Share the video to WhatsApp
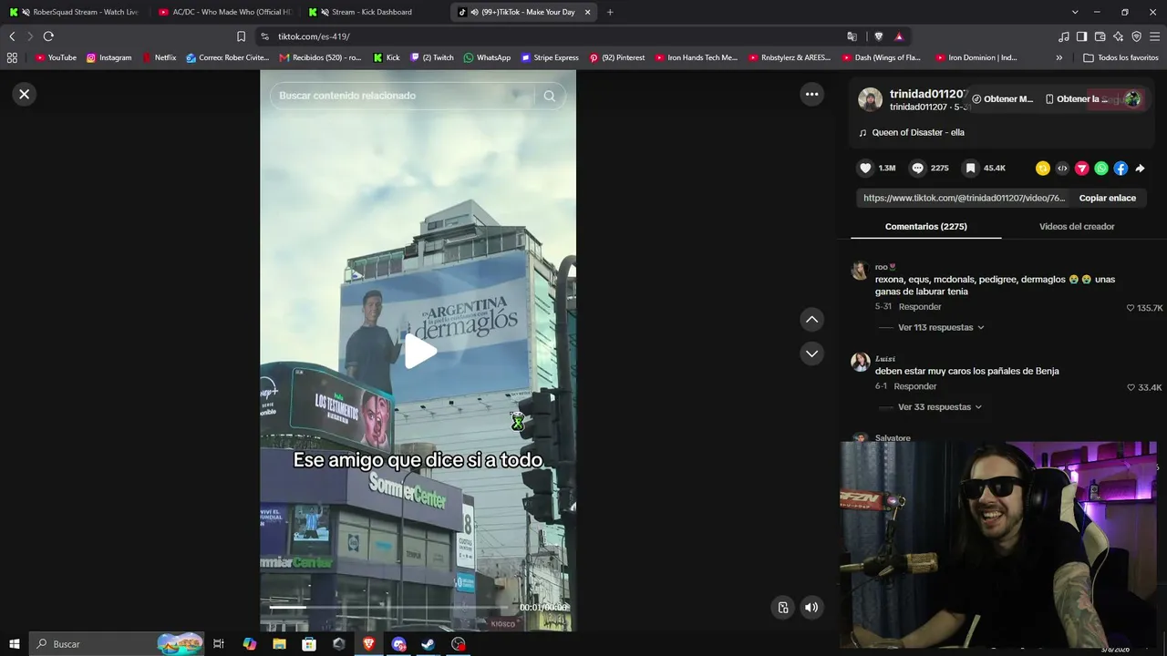The image size is (1167, 656). click(x=1101, y=169)
